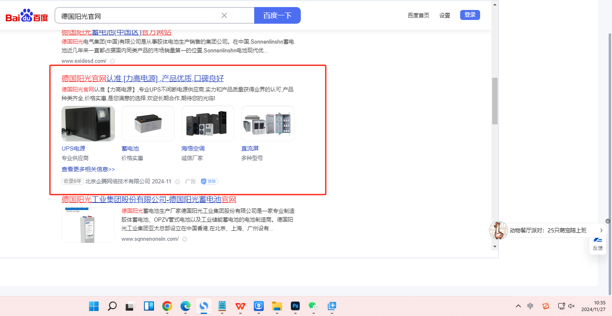The height and width of the screenshot is (316, 612).
Task: Clear the search box with the X icon
Action: tap(224, 16)
